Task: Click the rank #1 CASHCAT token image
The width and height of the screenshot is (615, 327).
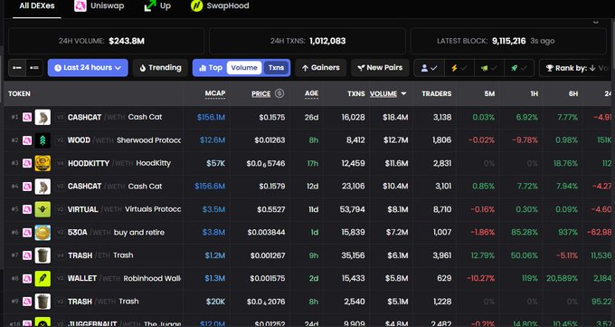Action: [x=43, y=117]
